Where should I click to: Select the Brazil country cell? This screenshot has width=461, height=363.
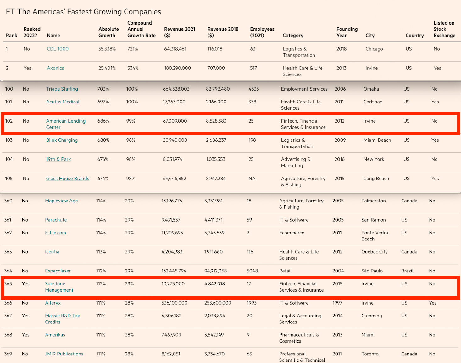(407, 271)
